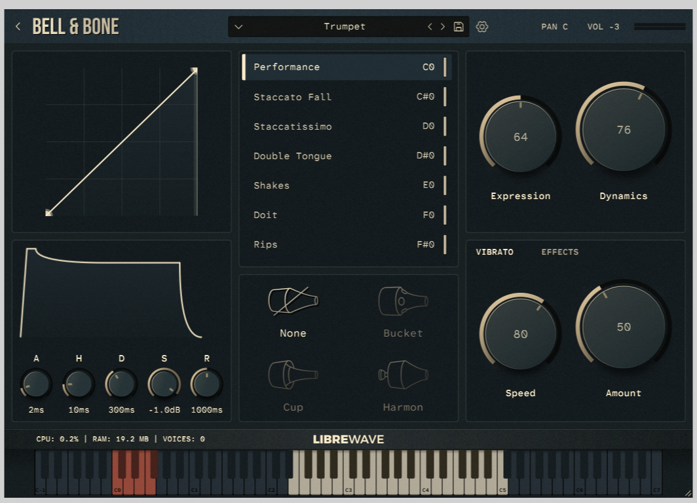Play the C5 key on the keyboard
Viewport: 697px width, 503px height.
(x=502, y=485)
